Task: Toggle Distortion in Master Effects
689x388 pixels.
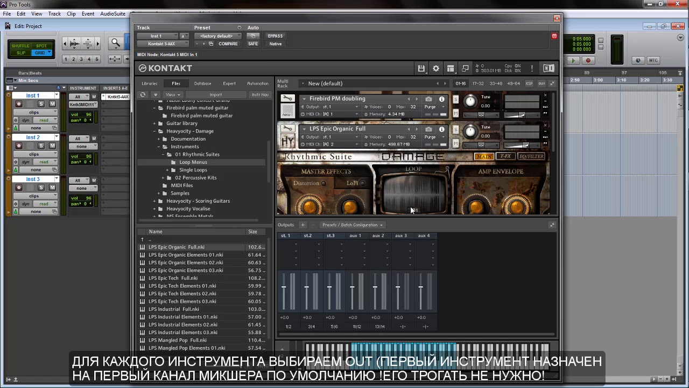Action: pos(323,183)
